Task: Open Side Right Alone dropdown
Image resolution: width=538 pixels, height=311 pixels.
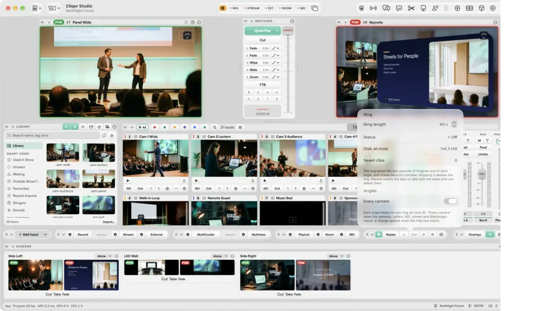Action: pos(336,256)
